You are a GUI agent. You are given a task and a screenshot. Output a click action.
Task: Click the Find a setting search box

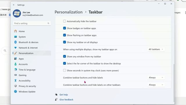32,23
